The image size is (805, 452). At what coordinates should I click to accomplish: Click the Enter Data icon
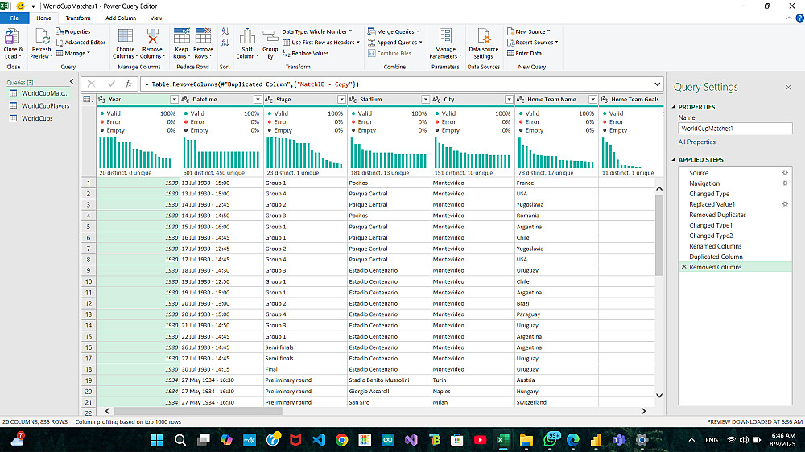[x=511, y=54]
